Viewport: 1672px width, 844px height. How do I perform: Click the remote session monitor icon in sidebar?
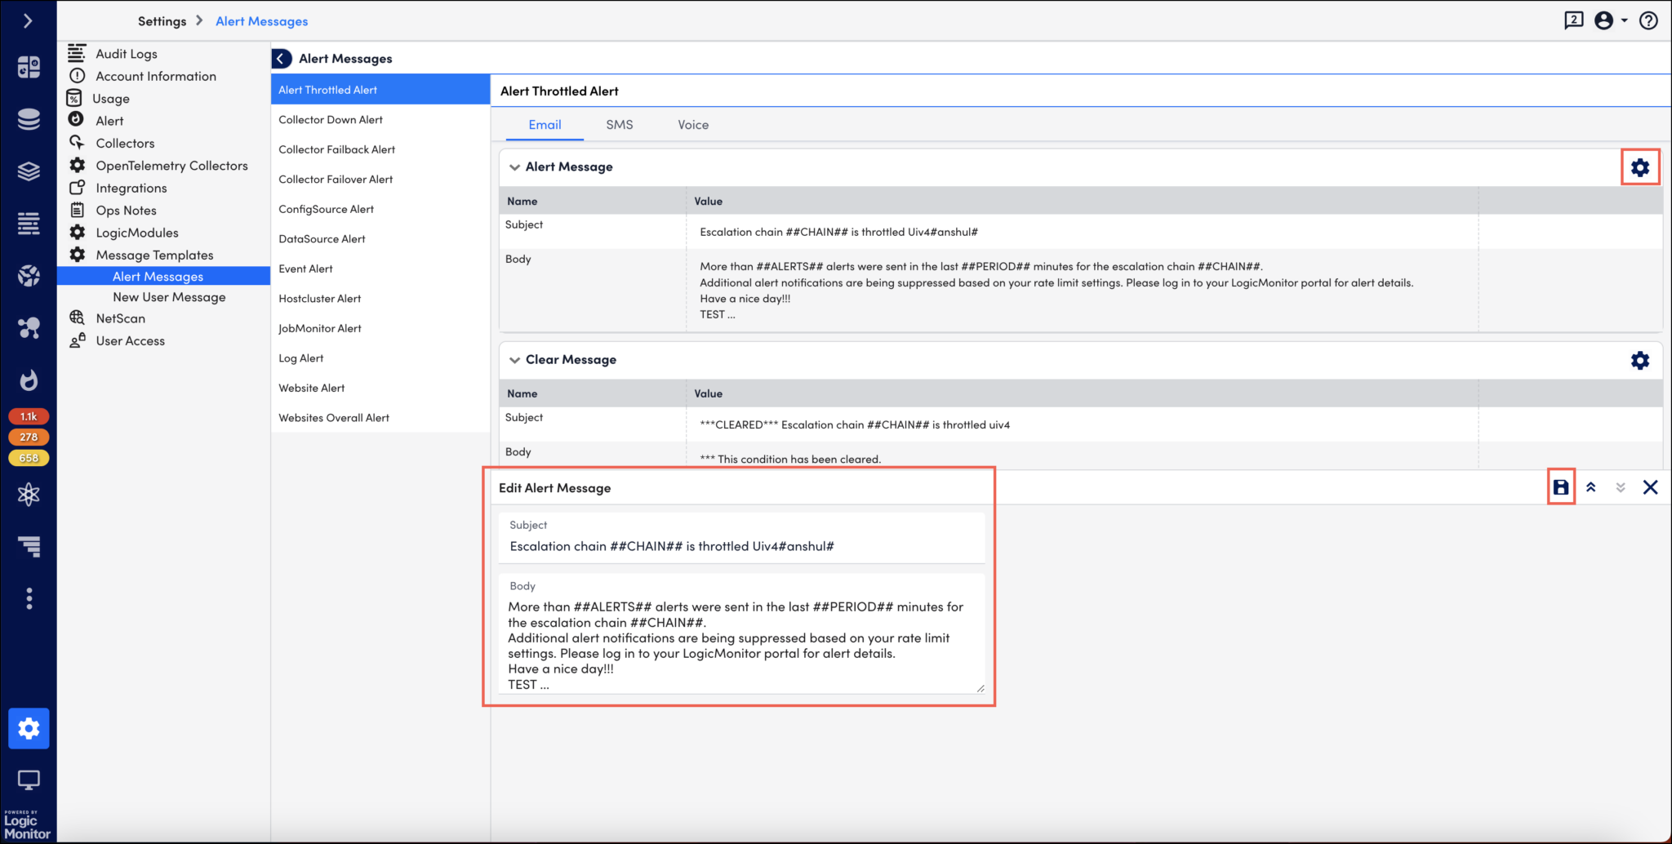29,780
